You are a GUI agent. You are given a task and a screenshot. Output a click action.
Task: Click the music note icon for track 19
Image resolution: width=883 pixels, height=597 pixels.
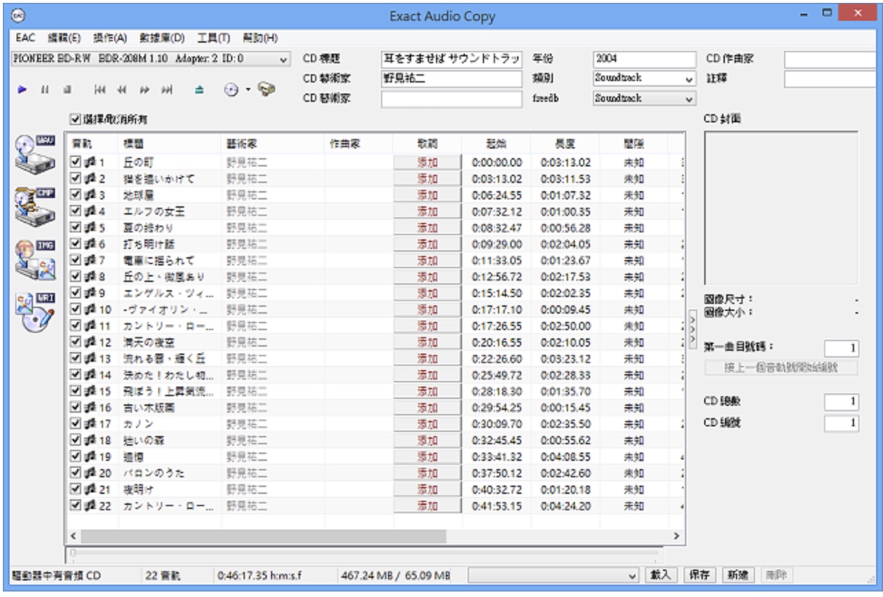click(90, 457)
